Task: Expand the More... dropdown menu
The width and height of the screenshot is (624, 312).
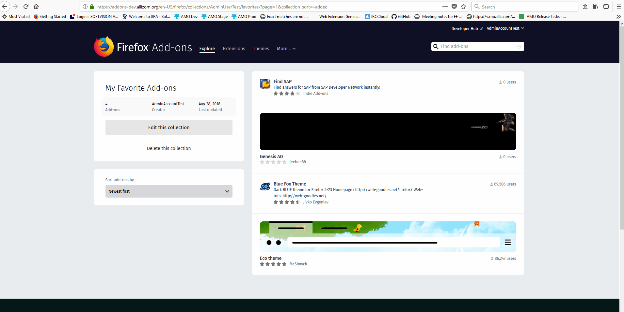Action: point(286,49)
